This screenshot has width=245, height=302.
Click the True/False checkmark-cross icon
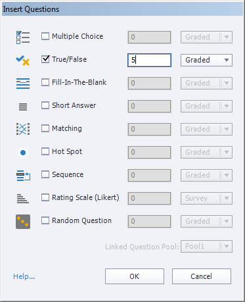click(23, 61)
